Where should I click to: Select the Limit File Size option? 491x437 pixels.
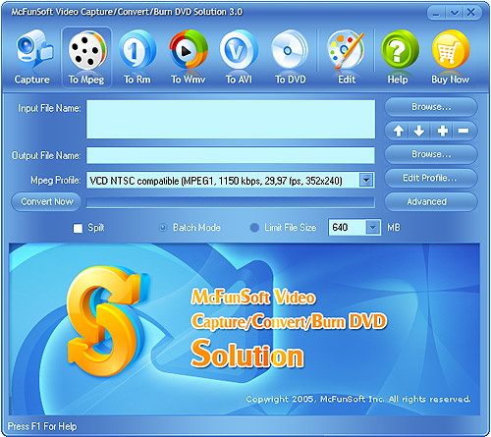[x=254, y=228]
